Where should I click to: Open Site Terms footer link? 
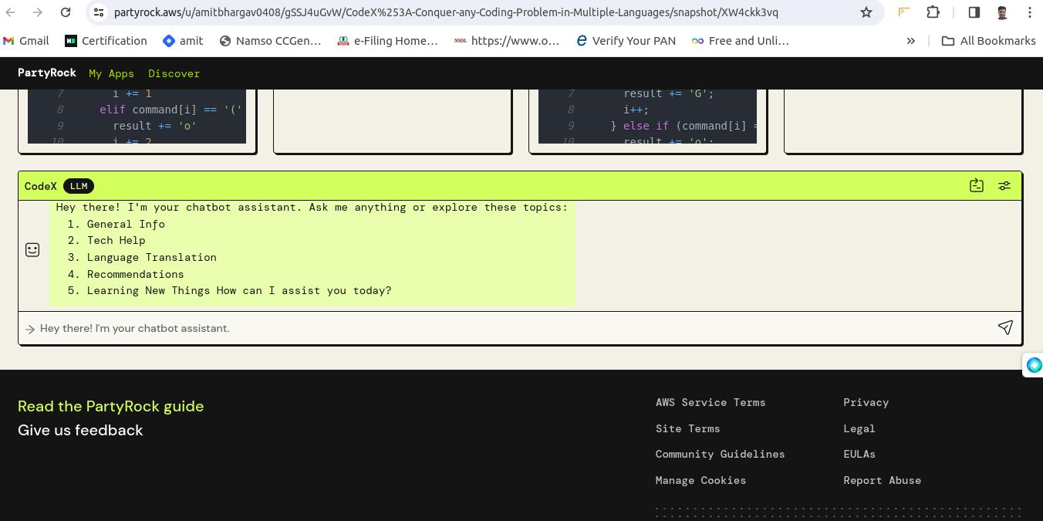[687, 428]
